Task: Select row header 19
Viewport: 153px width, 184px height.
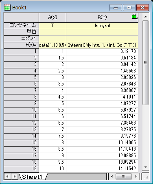Action: point(22,169)
